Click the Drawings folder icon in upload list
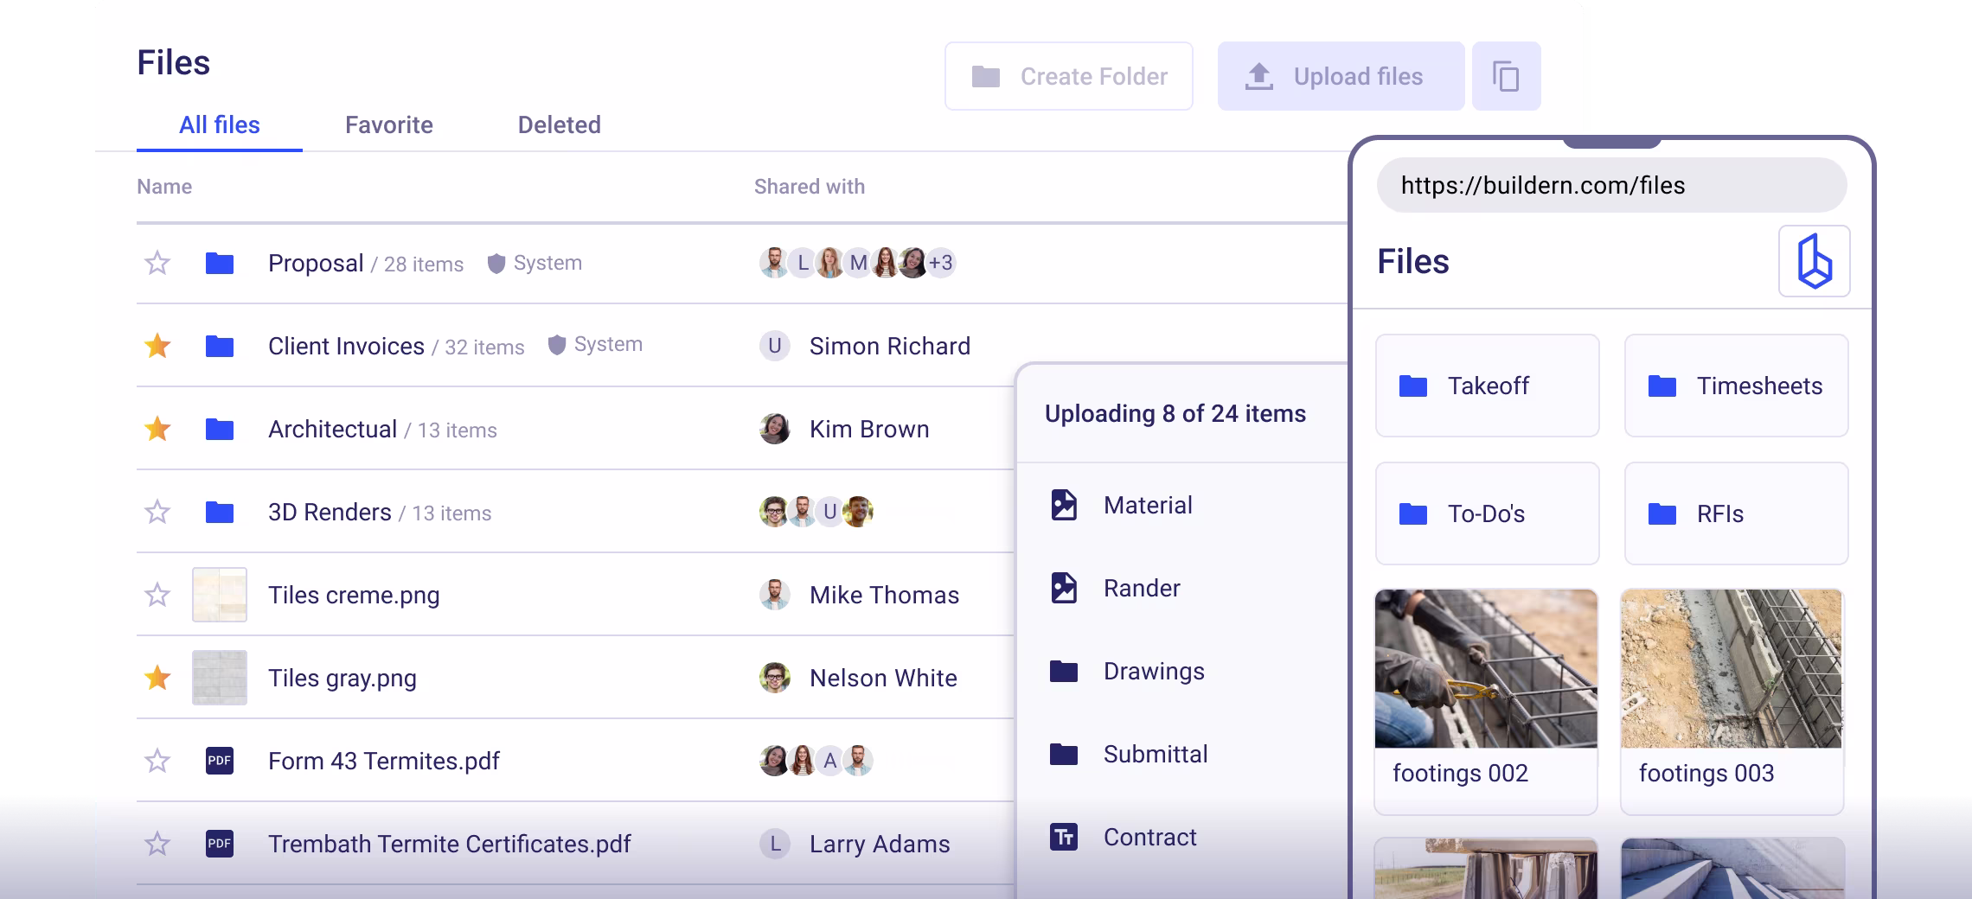The image size is (1972, 899). point(1064,671)
